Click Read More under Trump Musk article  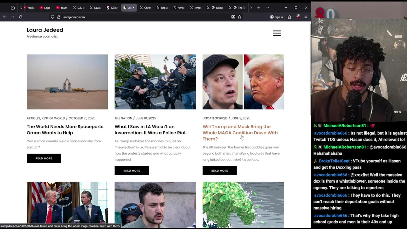[x=219, y=171]
